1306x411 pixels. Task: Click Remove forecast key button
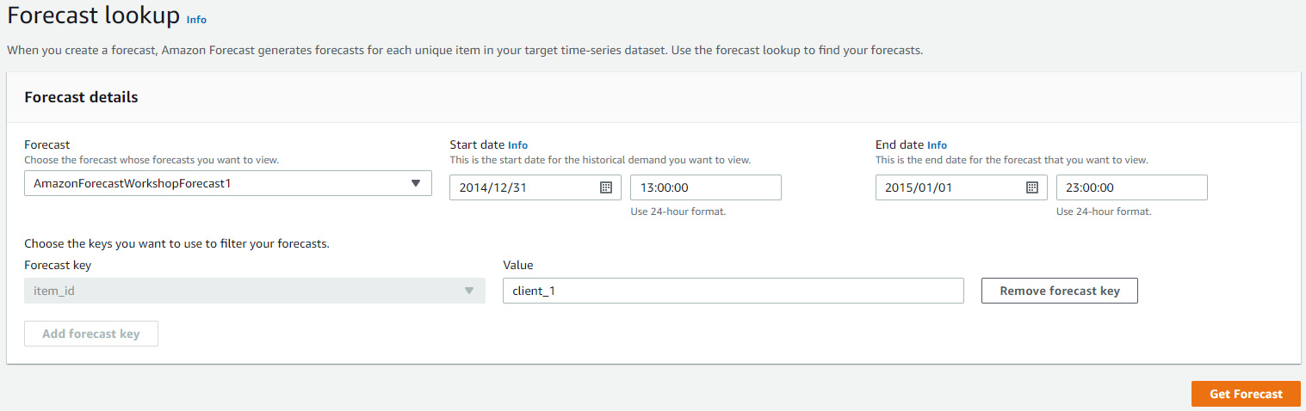click(1060, 291)
